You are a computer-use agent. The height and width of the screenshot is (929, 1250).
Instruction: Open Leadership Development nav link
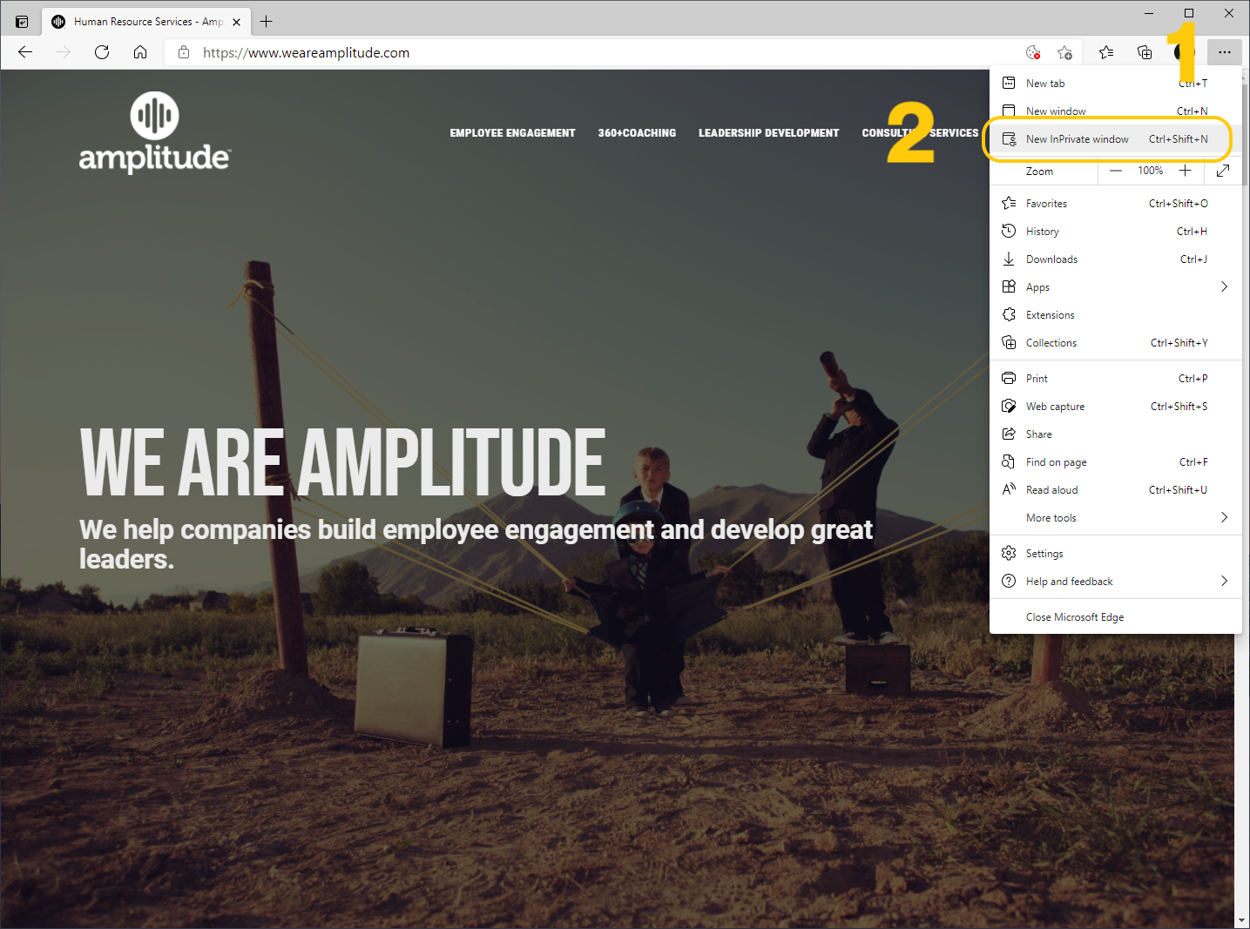[x=768, y=133]
